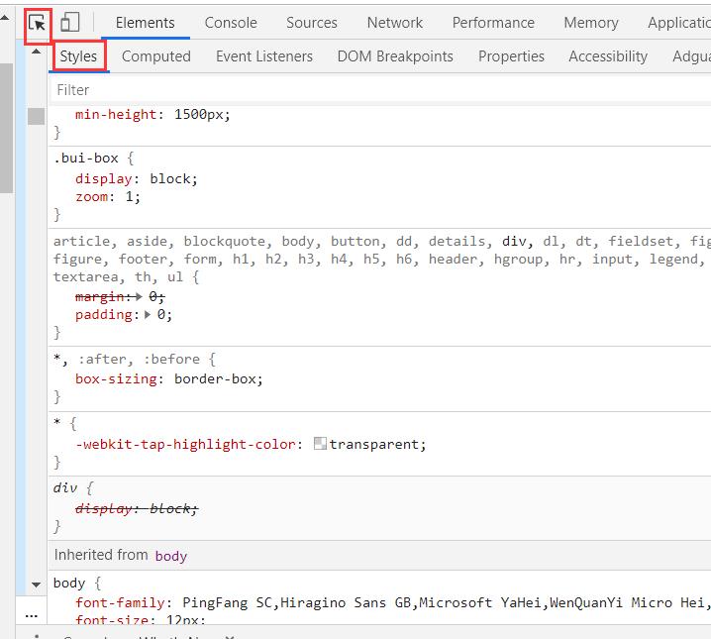
Task: Open the Event Listeners tab
Action: pos(263,56)
